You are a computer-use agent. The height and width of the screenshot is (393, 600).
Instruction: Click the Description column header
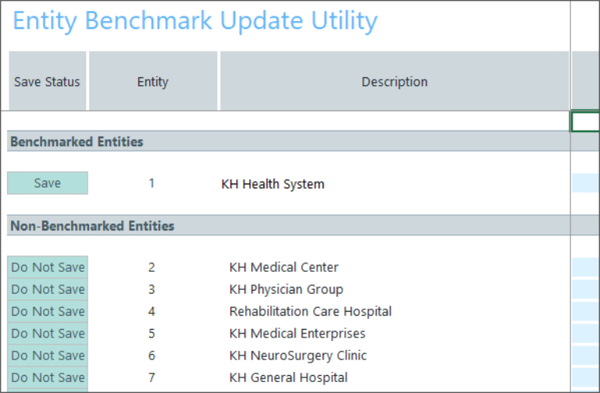tap(395, 81)
